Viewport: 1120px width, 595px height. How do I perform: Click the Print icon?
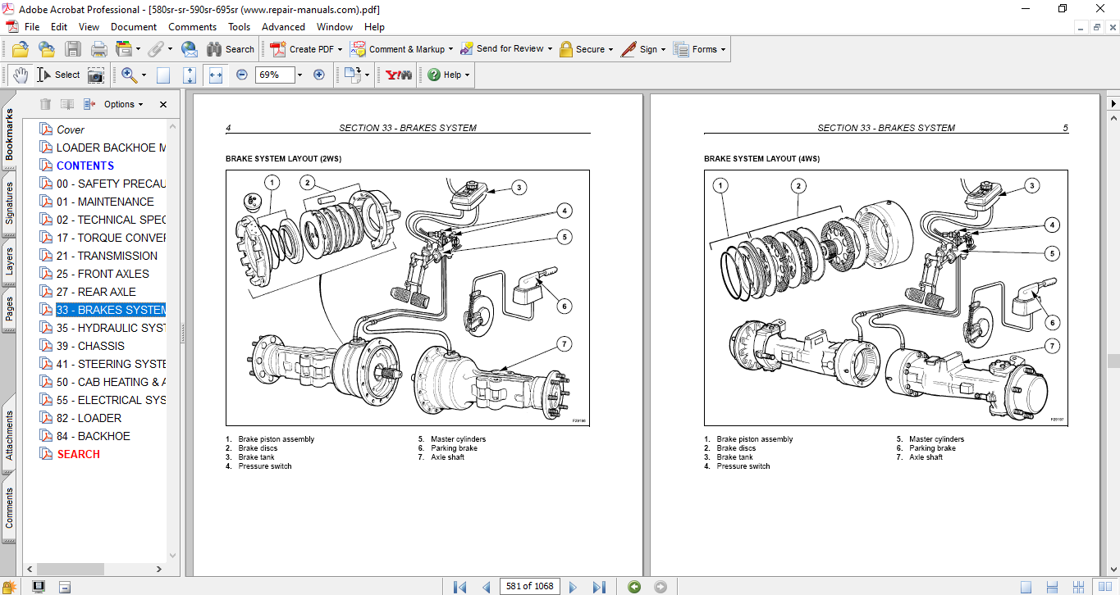click(x=98, y=49)
